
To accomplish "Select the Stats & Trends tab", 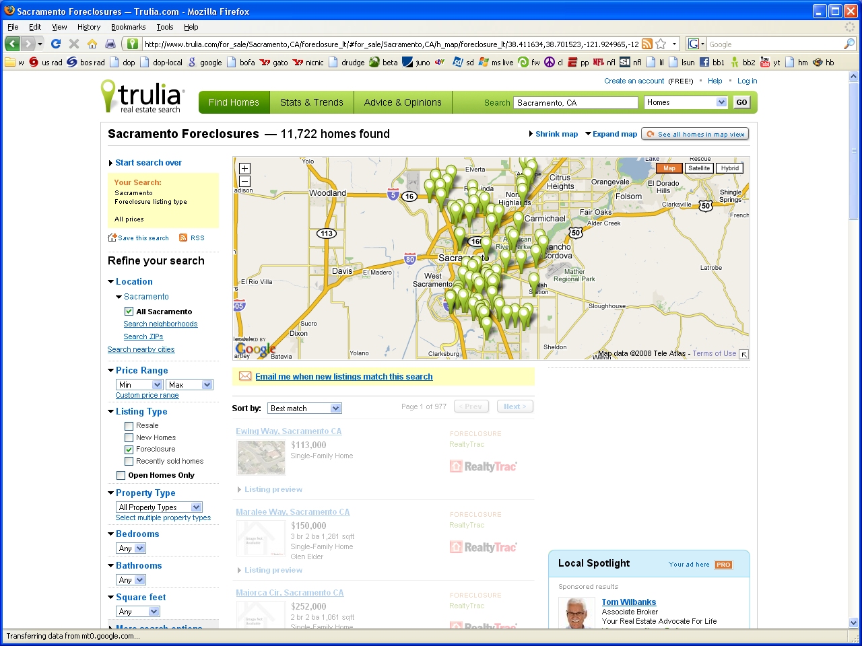I will pos(312,102).
